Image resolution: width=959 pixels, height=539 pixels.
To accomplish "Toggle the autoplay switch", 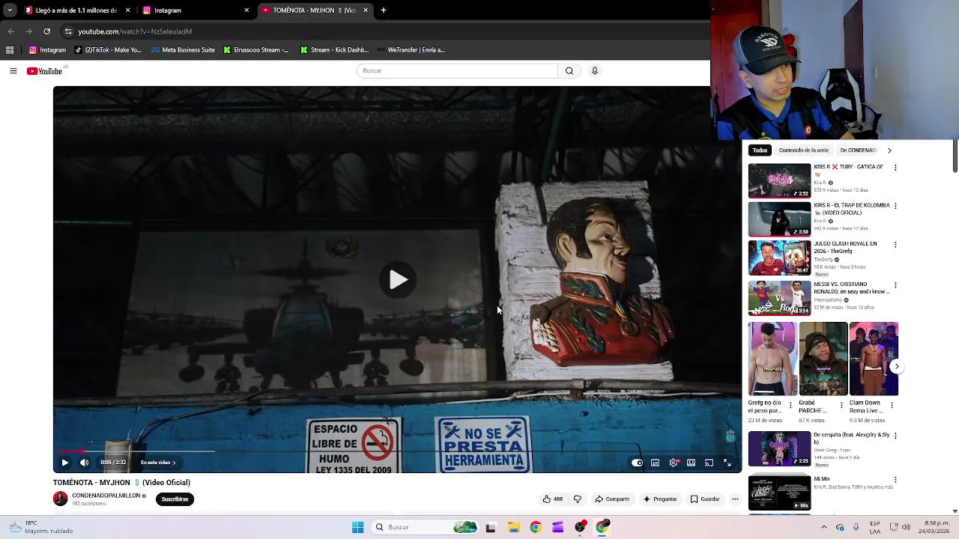I will pos(637,463).
